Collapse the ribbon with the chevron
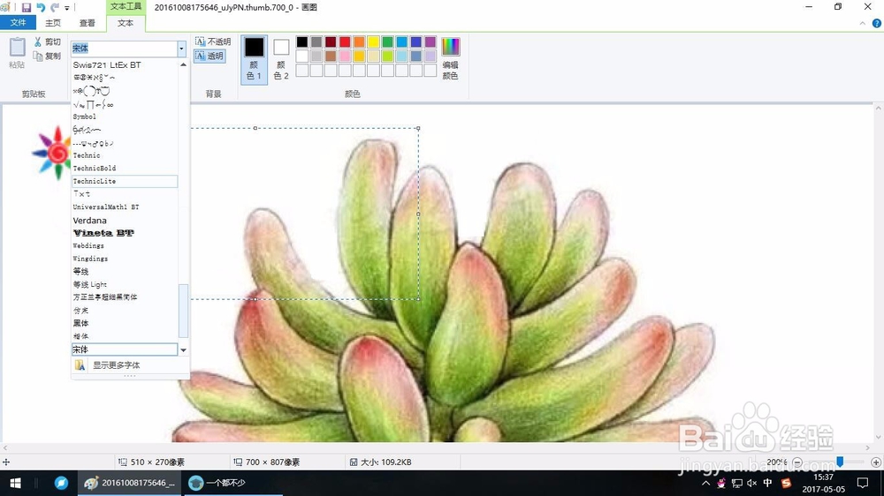The width and height of the screenshot is (884, 496). 863,23
